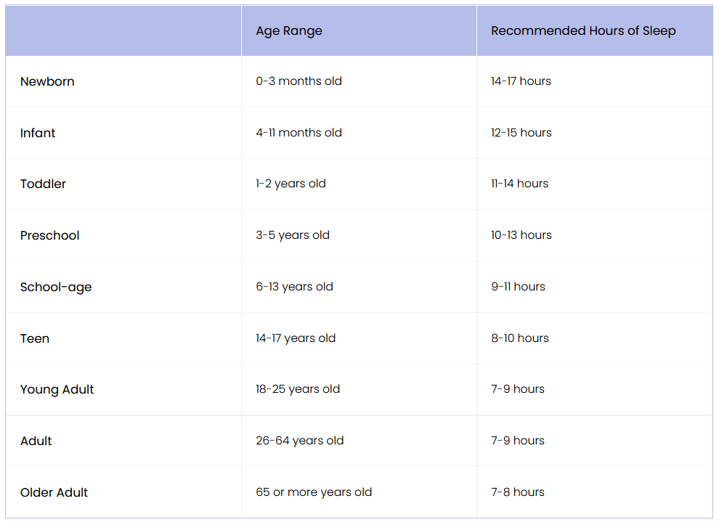Select the "10-13 hours" sleep cell
Image resolution: width=719 pixels, height=525 pixels.
tap(521, 235)
